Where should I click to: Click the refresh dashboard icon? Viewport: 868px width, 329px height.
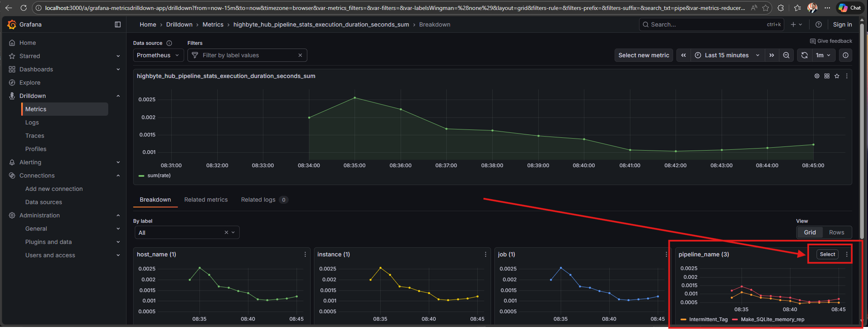coord(804,55)
